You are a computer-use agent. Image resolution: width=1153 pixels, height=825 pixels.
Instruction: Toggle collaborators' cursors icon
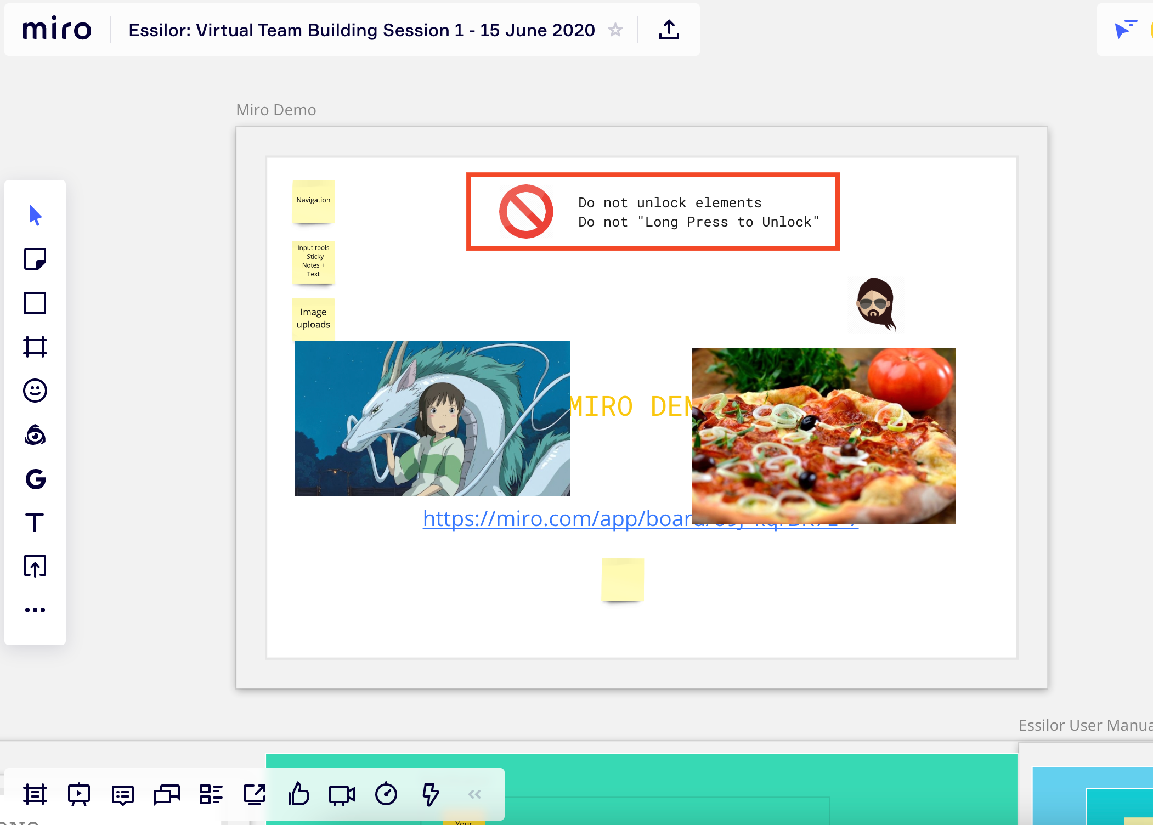(1126, 29)
